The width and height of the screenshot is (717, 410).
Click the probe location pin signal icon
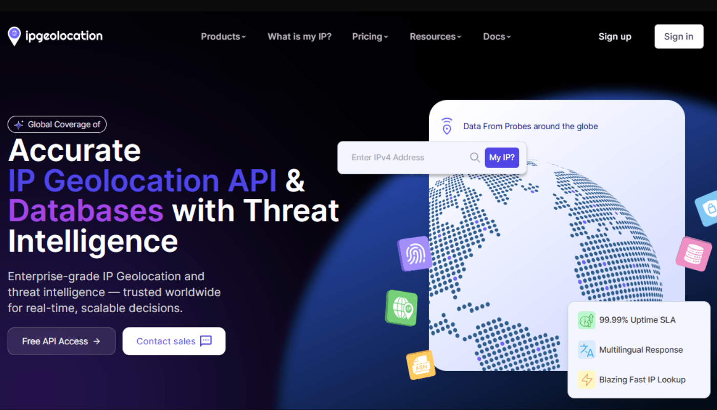447,126
